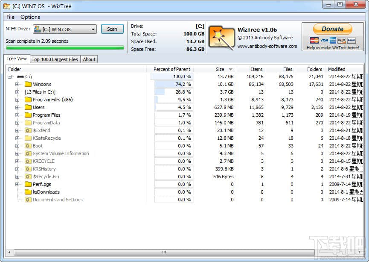This screenshot has width=369, height=262.
Task: Expand the Windows folder node
Action: pos(17,84)
